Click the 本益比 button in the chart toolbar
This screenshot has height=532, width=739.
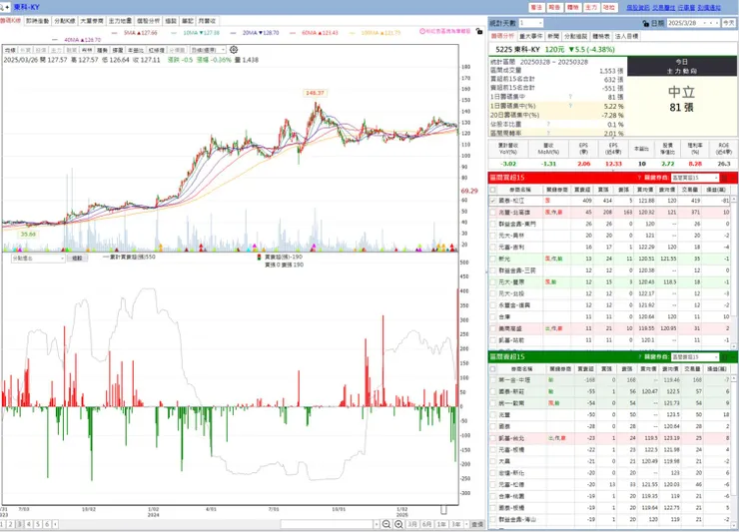pyautogui.click(x=136, y=50)
